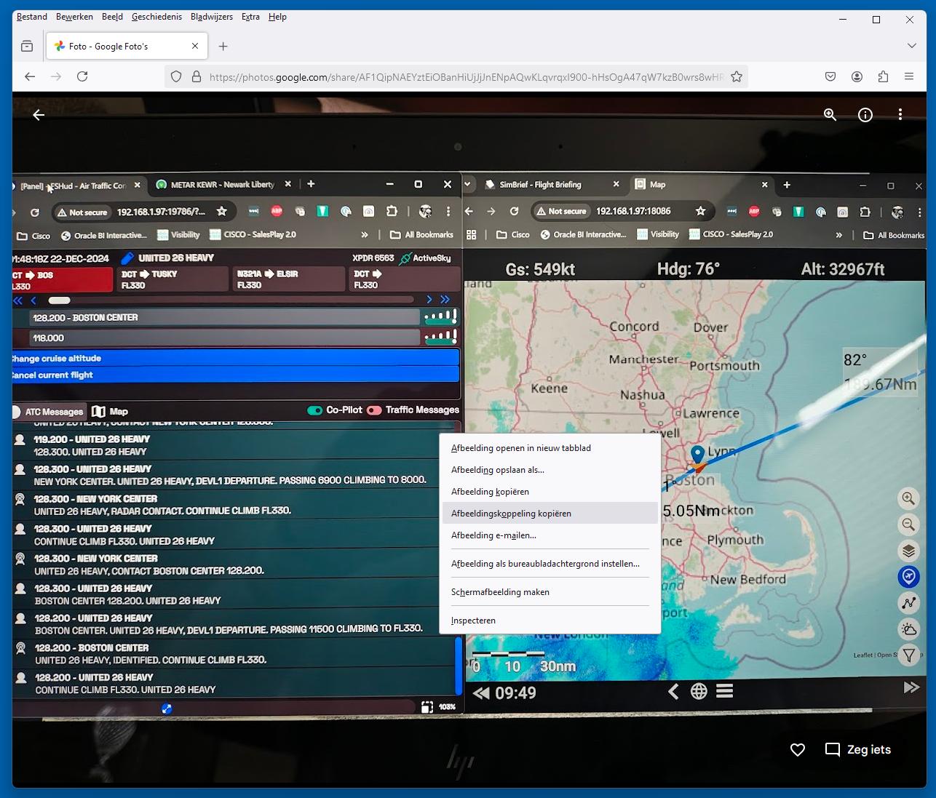Open the Bestand menu
This screenshot has height=798, width=936.
(32, 17)
